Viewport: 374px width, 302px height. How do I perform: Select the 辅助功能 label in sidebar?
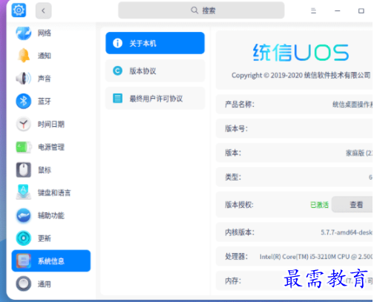coord(51,215)
